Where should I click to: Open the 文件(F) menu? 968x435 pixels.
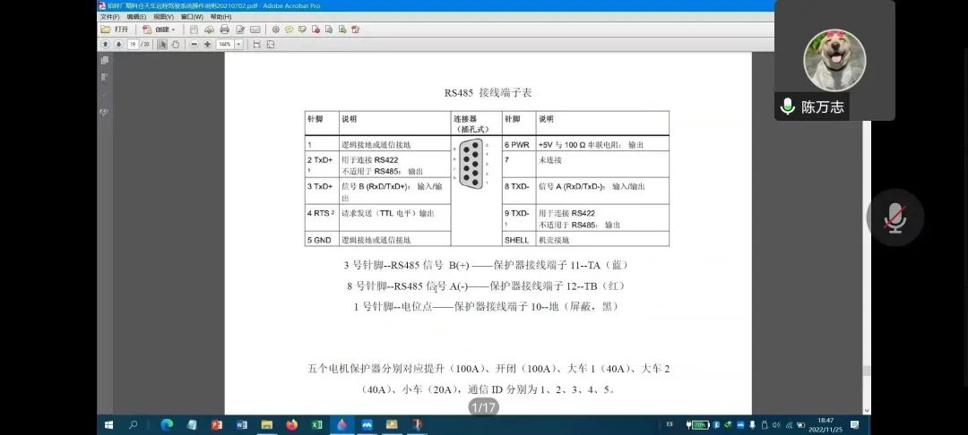coord(109,17)
